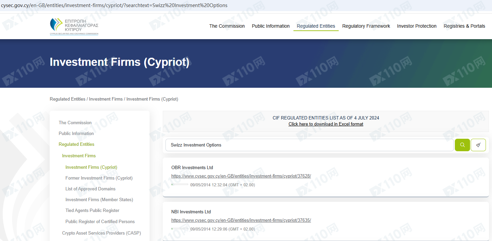Click the search text input field
This screenshot has width=492, height=241.
pos(309,145)
